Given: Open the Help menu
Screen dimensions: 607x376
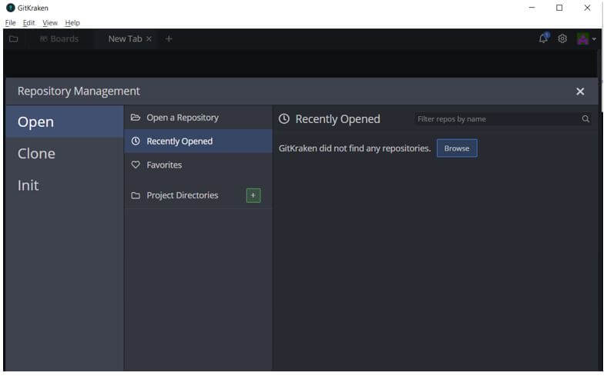Looking at the screenshot, I should 72,23.
